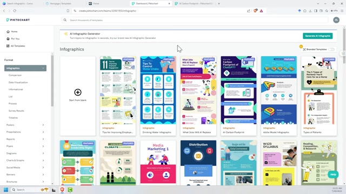346x194 pixels.
Task: Open the share page icon in address bar
Action: pos(249,11)
